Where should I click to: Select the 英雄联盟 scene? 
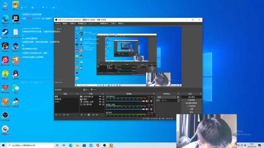[x=67, y=99]
